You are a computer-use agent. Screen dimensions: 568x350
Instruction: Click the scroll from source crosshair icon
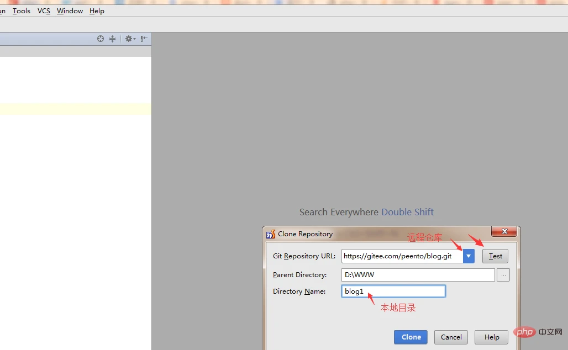[101, 39]
